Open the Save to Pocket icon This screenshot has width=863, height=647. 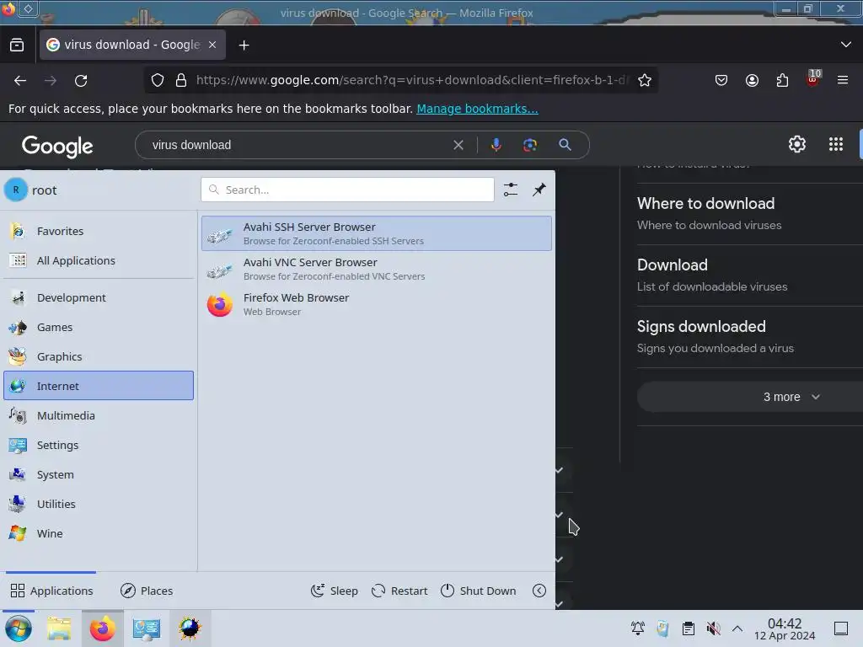721,81
